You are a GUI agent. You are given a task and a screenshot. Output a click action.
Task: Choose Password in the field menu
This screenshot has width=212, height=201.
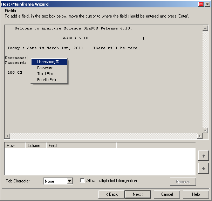49,68
